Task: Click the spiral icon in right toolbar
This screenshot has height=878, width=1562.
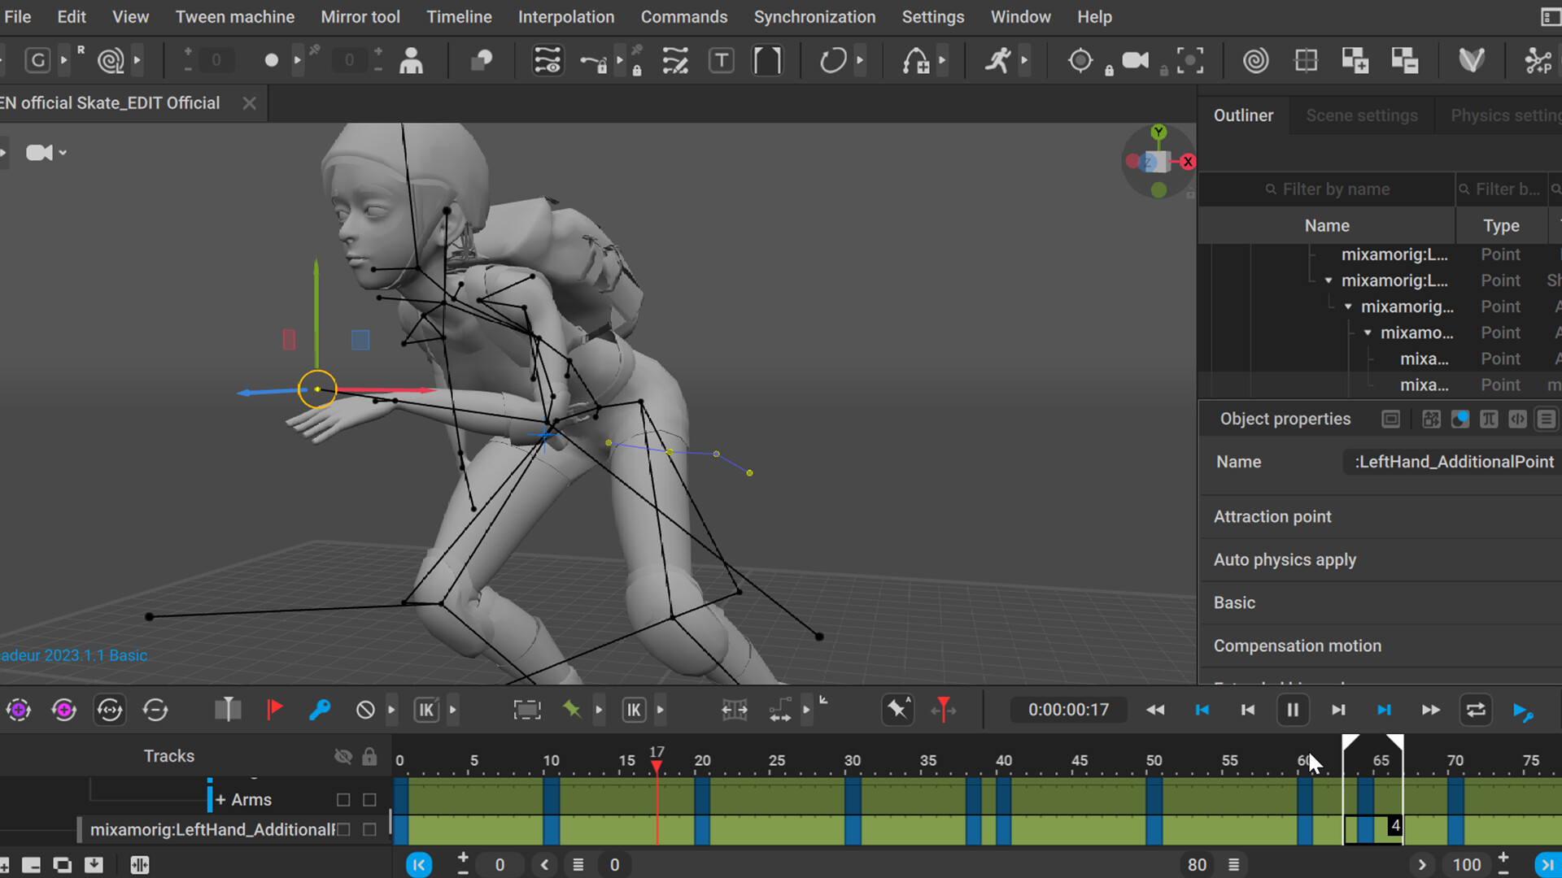Action: [x=1255, y=60]
